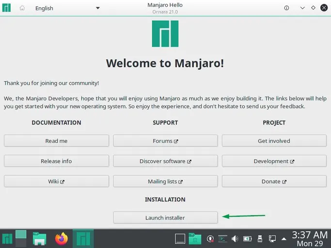Open the network connections tray icon
This screenshot has width=331, height=248.
point(272,239)
